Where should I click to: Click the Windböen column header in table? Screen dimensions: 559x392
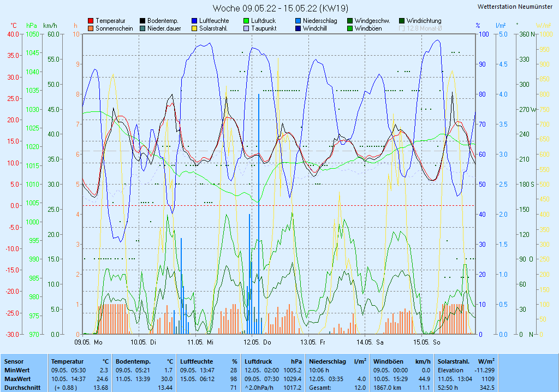click(388, 361)
